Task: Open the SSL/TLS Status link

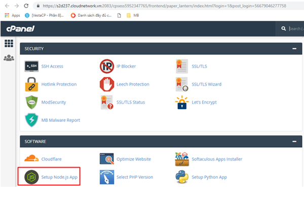Action: tap(131, 102)
